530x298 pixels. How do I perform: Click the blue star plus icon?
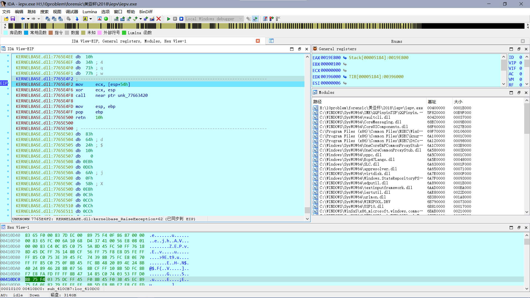point(146,19)
